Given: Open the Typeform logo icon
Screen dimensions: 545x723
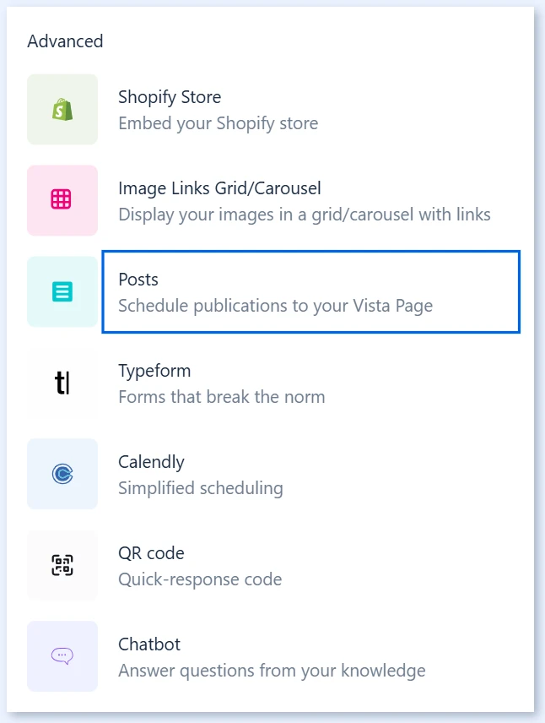Looking at the screenshot, I should 62,383.
